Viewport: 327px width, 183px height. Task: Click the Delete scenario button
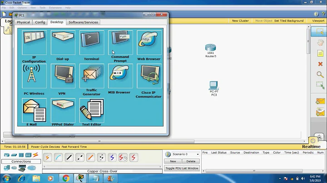pos(191,161)
